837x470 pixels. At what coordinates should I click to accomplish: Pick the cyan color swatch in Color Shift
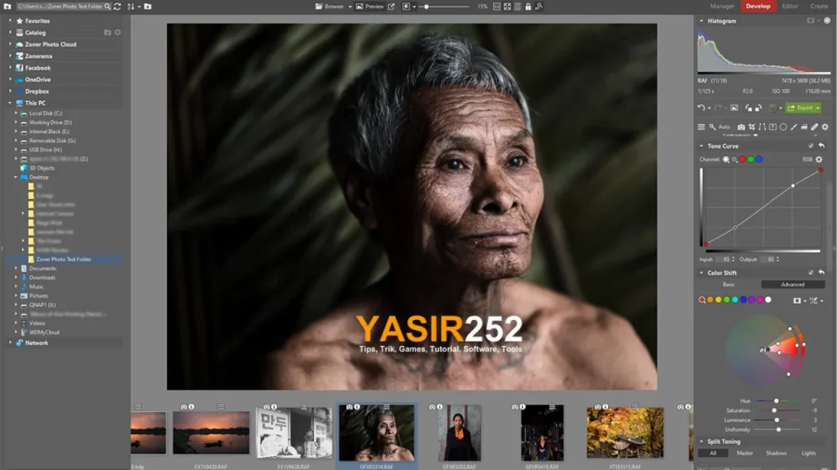(735, 300)
